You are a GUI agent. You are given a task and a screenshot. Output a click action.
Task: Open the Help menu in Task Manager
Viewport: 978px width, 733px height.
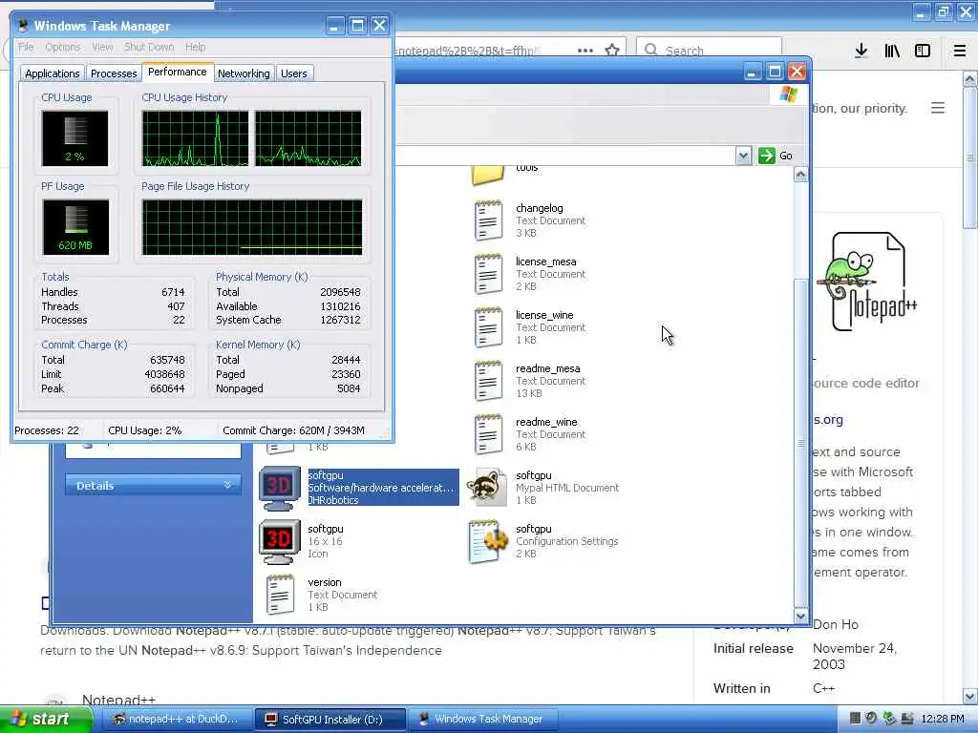click(x=195, y=47)
